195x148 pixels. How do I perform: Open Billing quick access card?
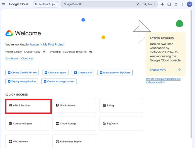coord(121,105)
